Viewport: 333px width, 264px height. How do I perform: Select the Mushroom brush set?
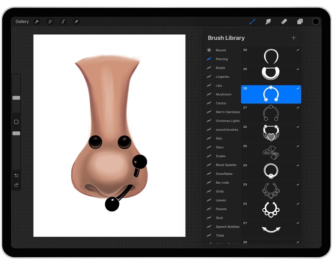(223, 94)
